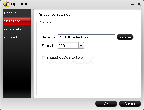Image resolution: width=144 pixels, height=110 pixels.
Task: Confirm settings with the OK button
Action: [x=106, y=104]
